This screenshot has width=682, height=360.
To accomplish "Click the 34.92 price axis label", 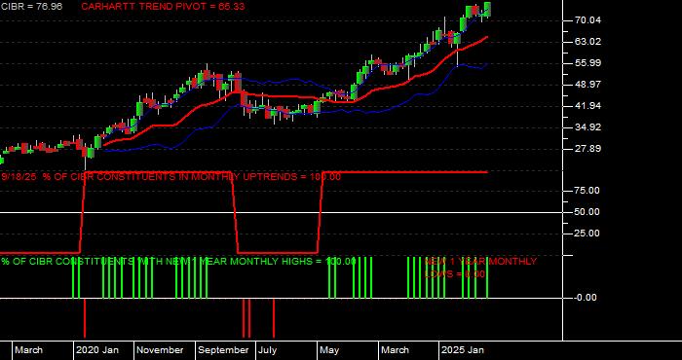I will pyautogui.click(x=587, y=127).
